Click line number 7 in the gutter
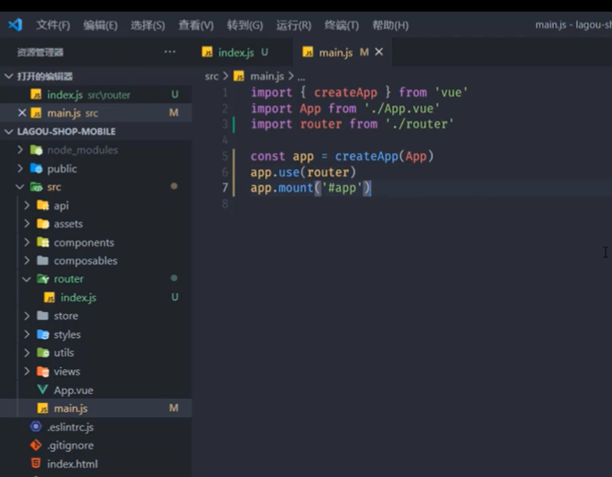Image resolution: width=612 pixels, height=477 pixels. coord(225,187)
